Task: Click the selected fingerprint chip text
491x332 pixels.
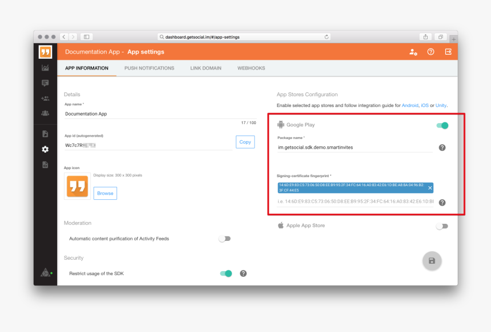Action: click(x=351, y=188)
